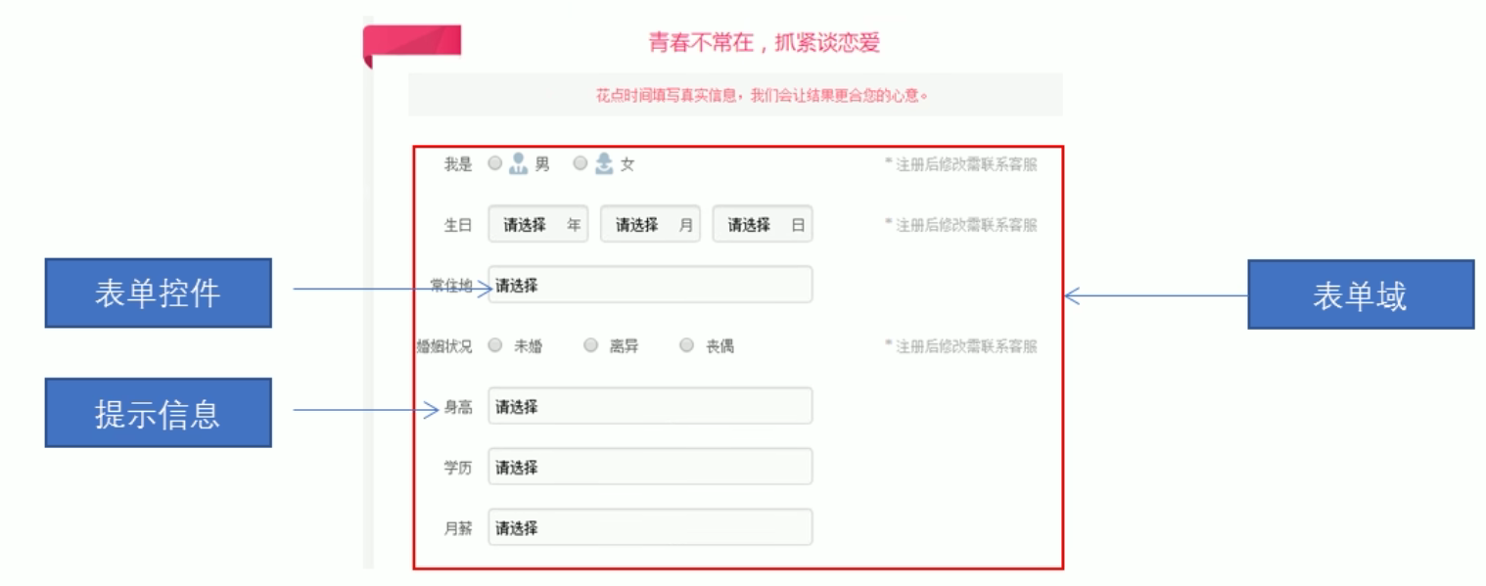
Task: Choose 丧偶 marital status radio
Action: click(x=686, y=345)
